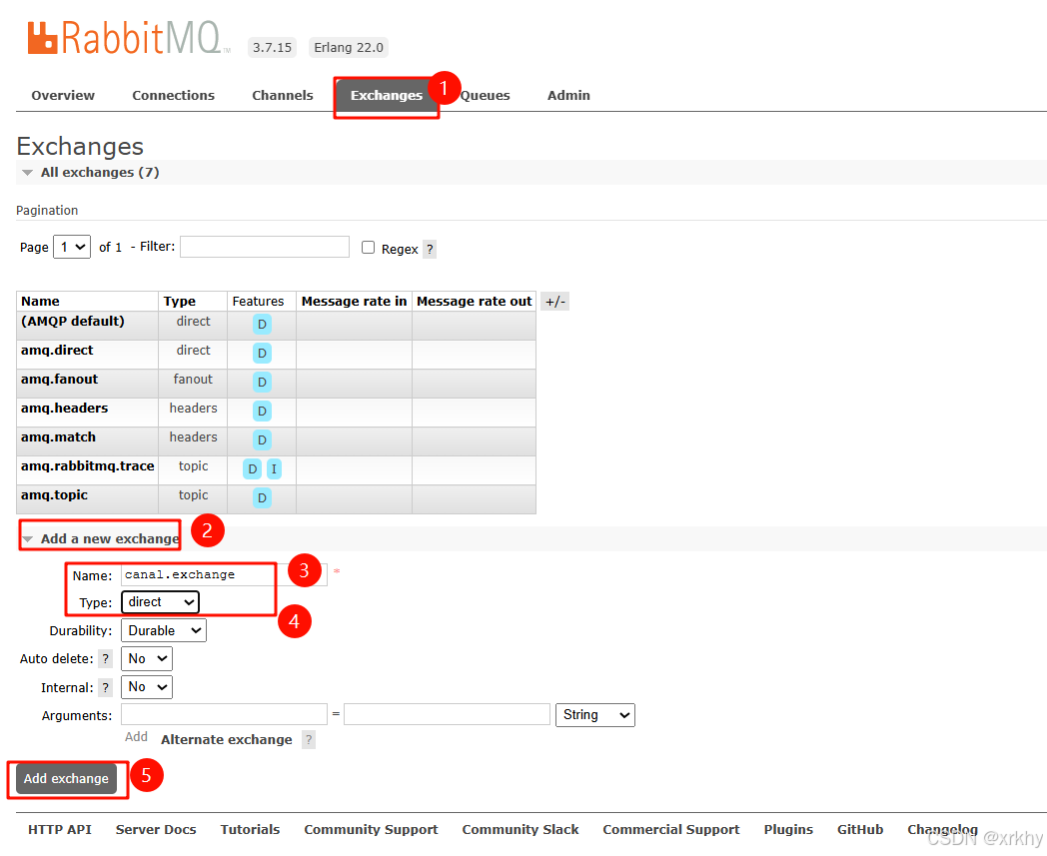
Task: Focus the Arguments key field
Action: 225,714
